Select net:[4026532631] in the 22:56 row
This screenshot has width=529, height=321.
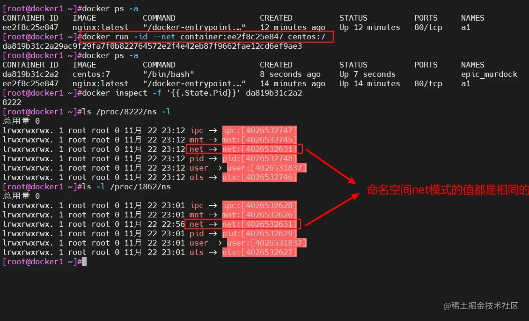pyautogui.click(x=259, y=224)
